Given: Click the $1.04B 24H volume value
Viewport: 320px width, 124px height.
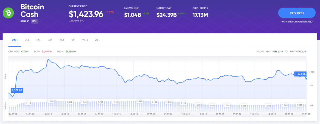Looking at the screenshot, I should (132, 15).
